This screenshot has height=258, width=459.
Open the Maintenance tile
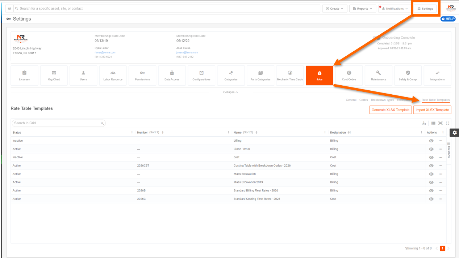tap(379, 76)
